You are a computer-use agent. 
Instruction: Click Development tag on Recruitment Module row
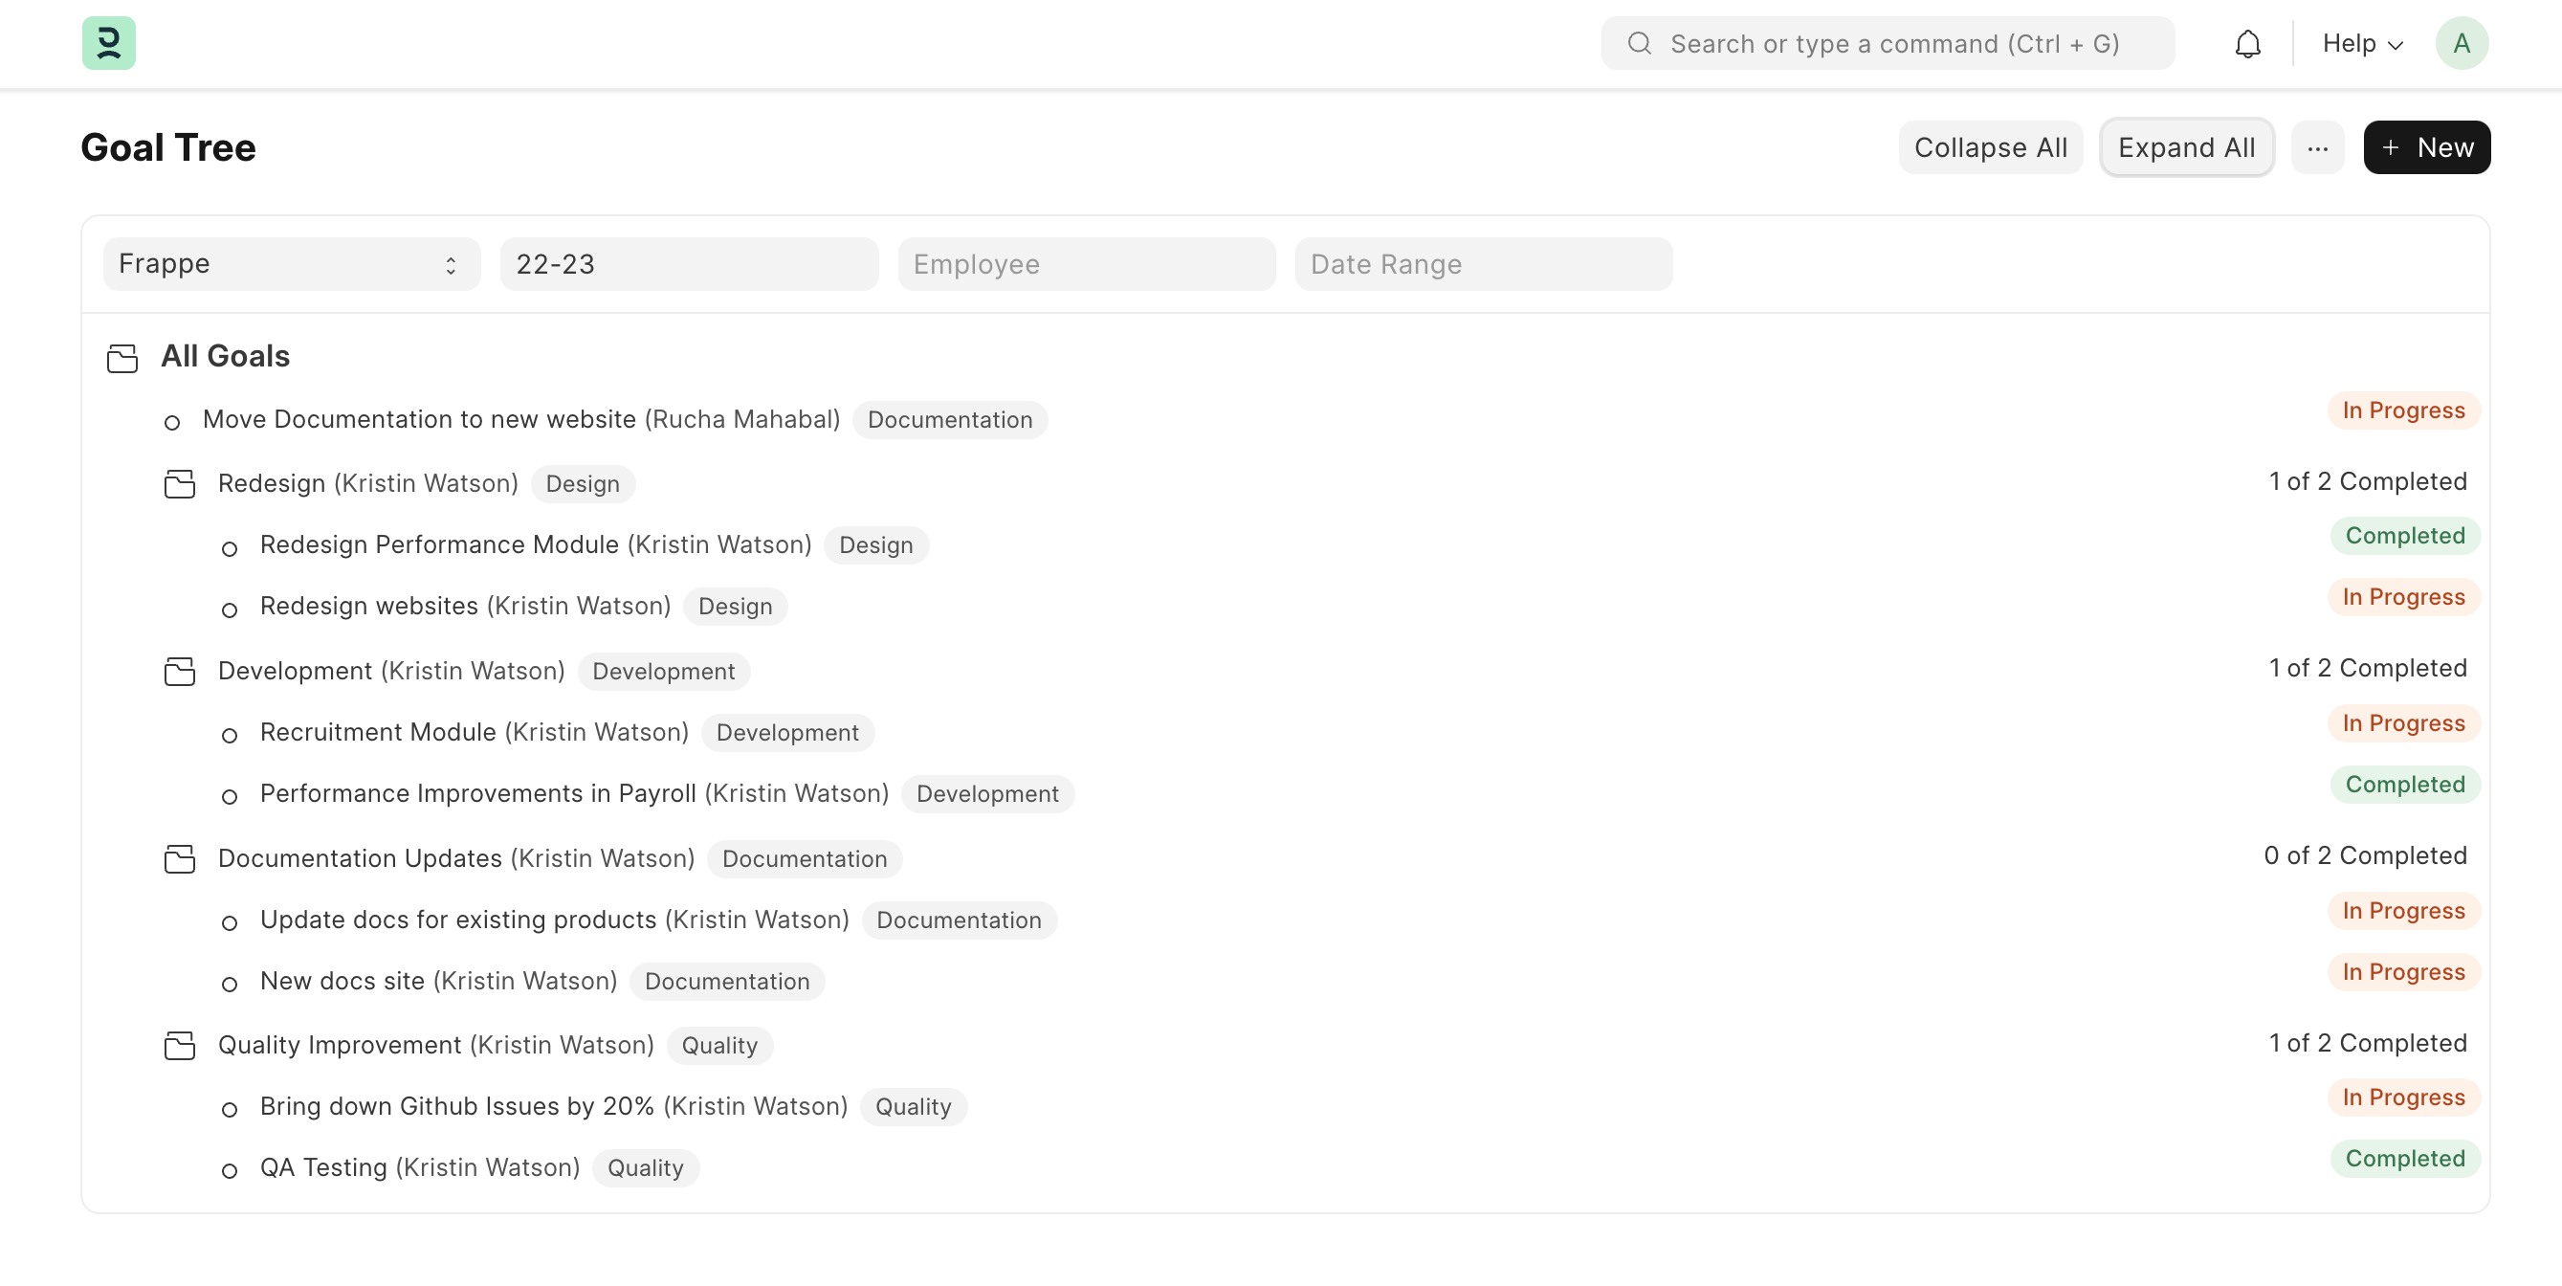pyautogui.click(x=787, y=733)
